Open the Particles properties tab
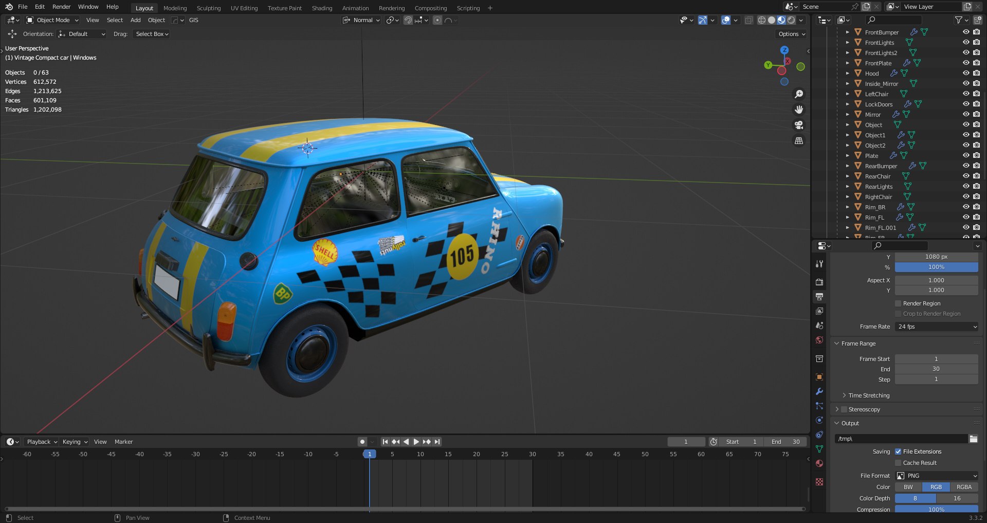Screen dimensions: 987x523 click(x=819, y=406)
